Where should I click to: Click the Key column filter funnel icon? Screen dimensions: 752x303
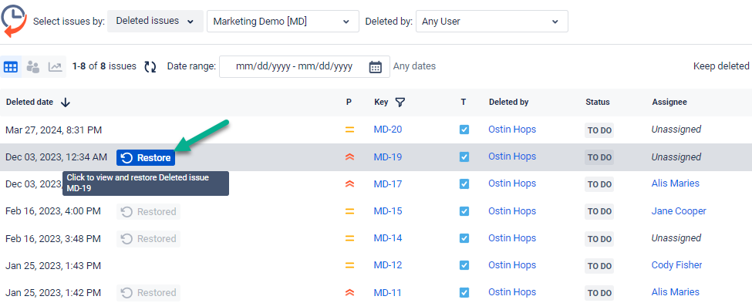(400, 102)
